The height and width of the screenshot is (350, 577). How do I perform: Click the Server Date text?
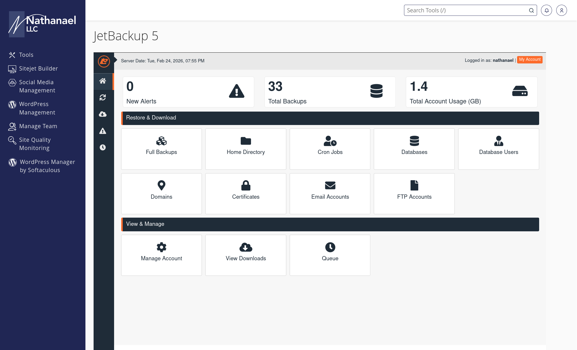[x=163, y=61]
